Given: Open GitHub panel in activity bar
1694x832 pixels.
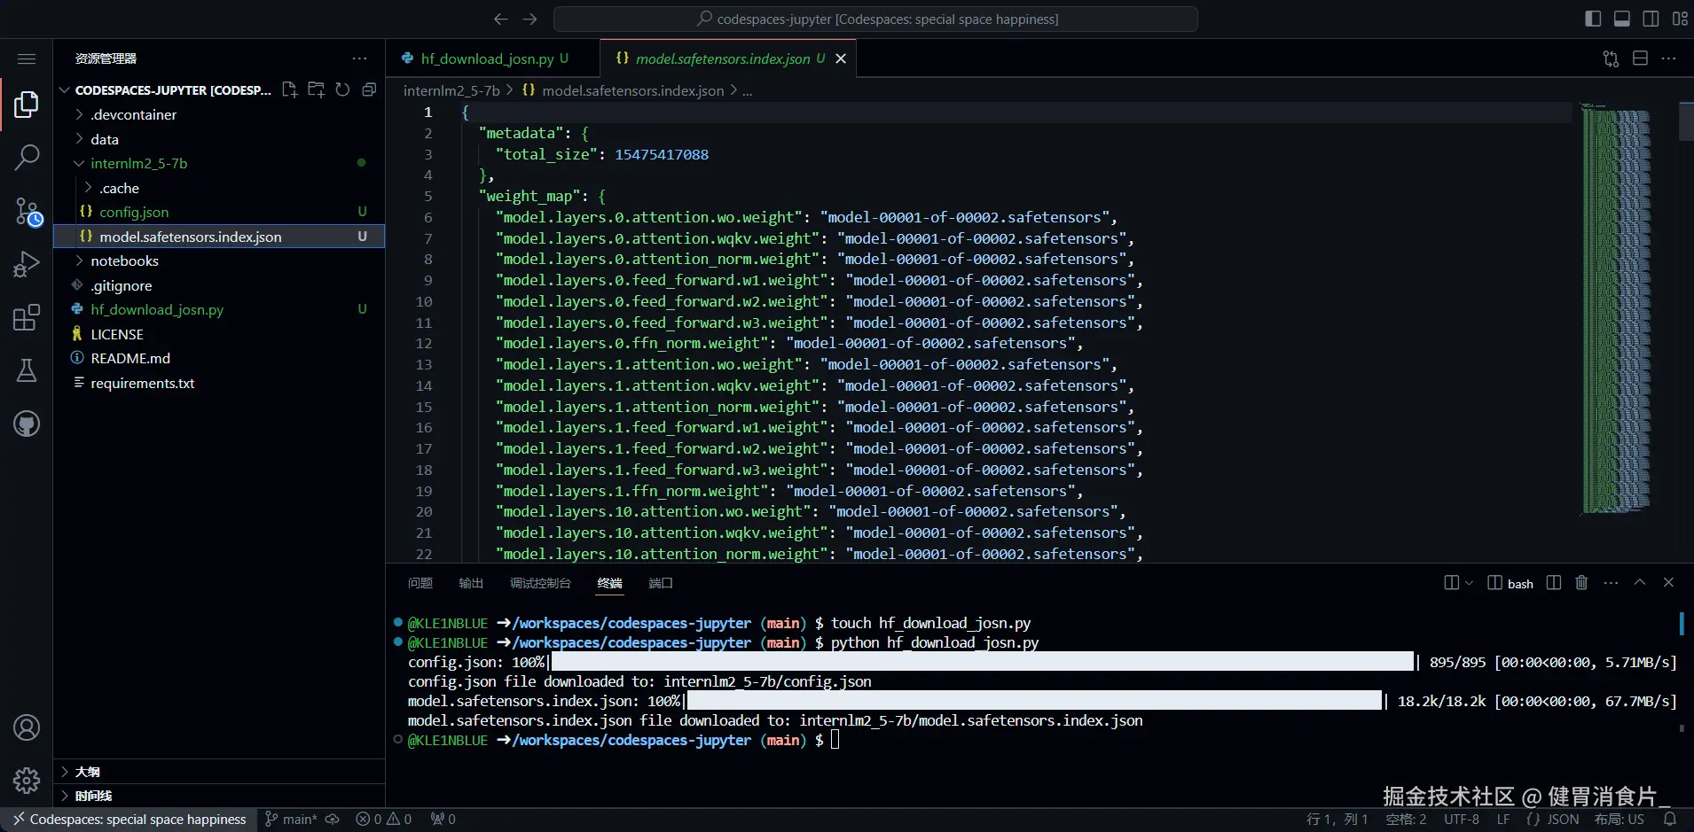Looking at the screenshot, I should click(27, 424).
